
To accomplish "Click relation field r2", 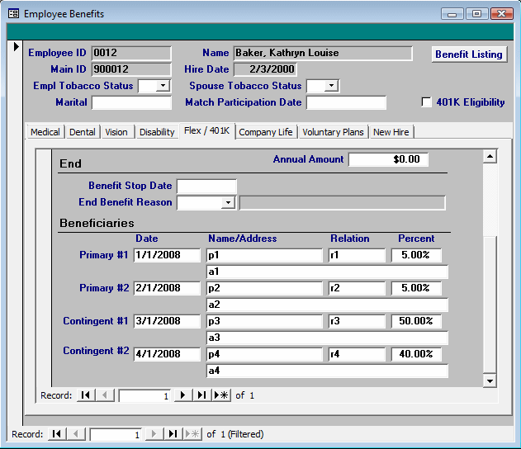I will [x=357, y=288].
